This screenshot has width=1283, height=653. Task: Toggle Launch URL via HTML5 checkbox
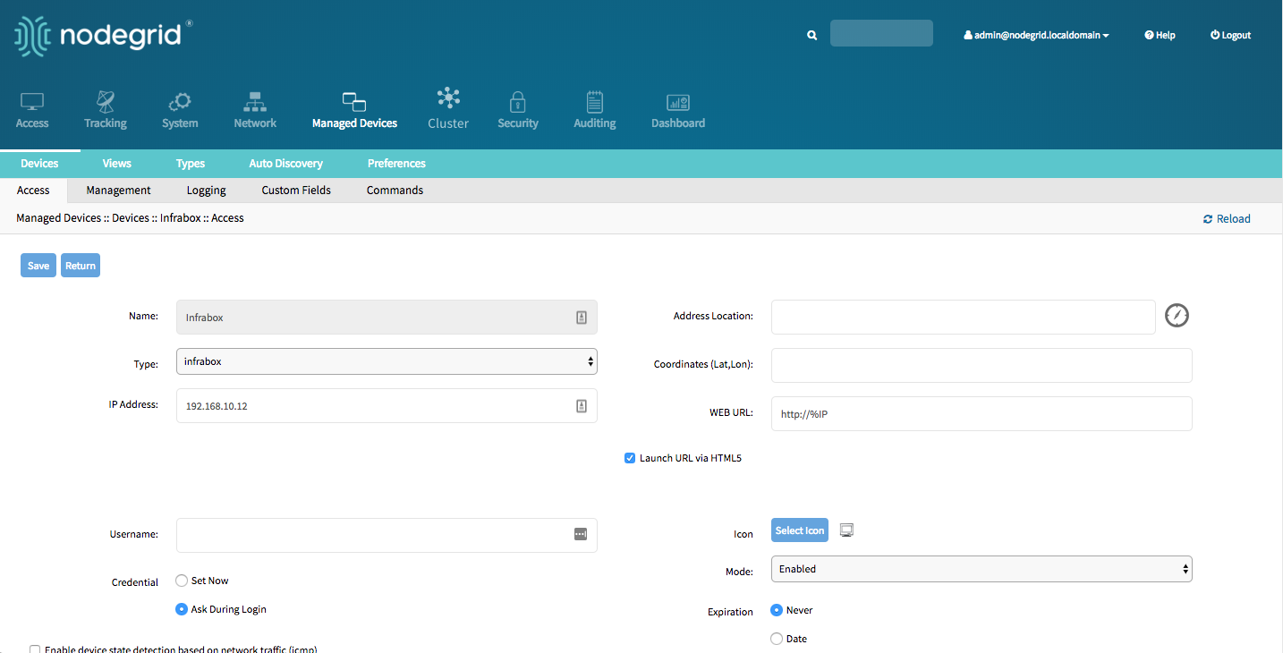click(x=630, y=458)
